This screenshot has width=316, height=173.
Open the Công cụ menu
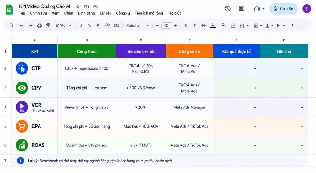tap(123, 13)
